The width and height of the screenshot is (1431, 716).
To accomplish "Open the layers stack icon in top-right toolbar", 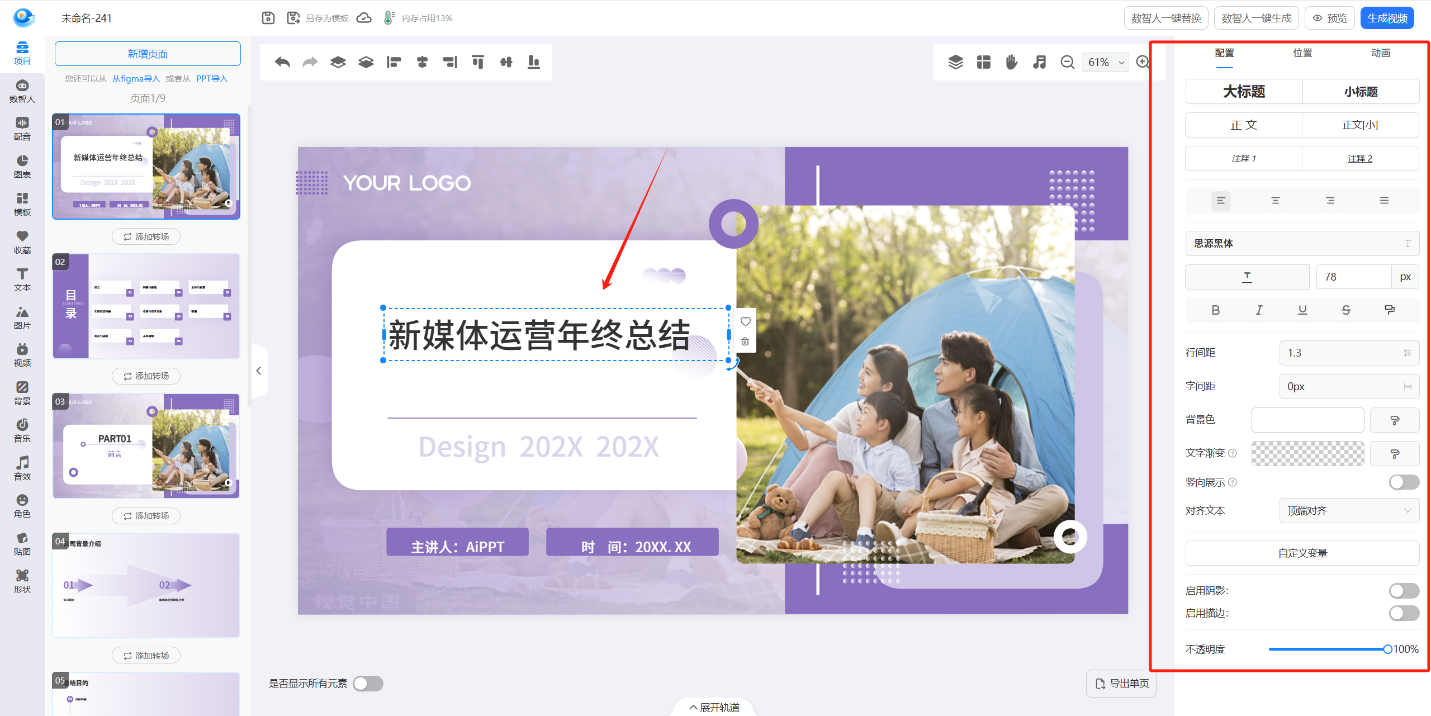I will (x=955, y=62).
